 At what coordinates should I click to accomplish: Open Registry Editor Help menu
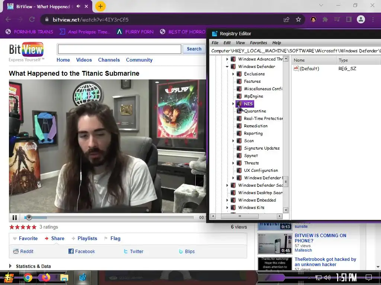point(276,43)
